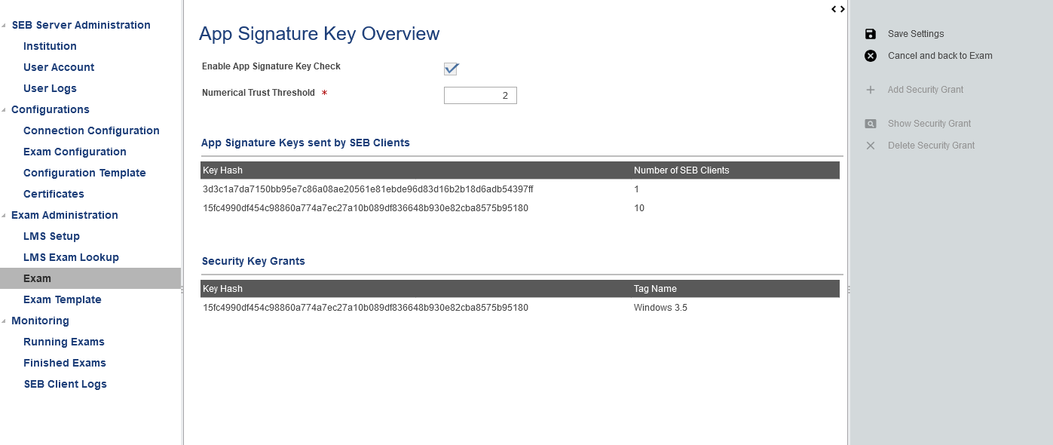
Task: Click the Save Settings floppy disk icon
Action: (x=871, y=34)
